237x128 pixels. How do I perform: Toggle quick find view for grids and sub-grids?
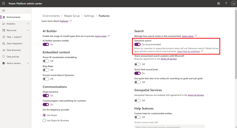click(137, 82)
